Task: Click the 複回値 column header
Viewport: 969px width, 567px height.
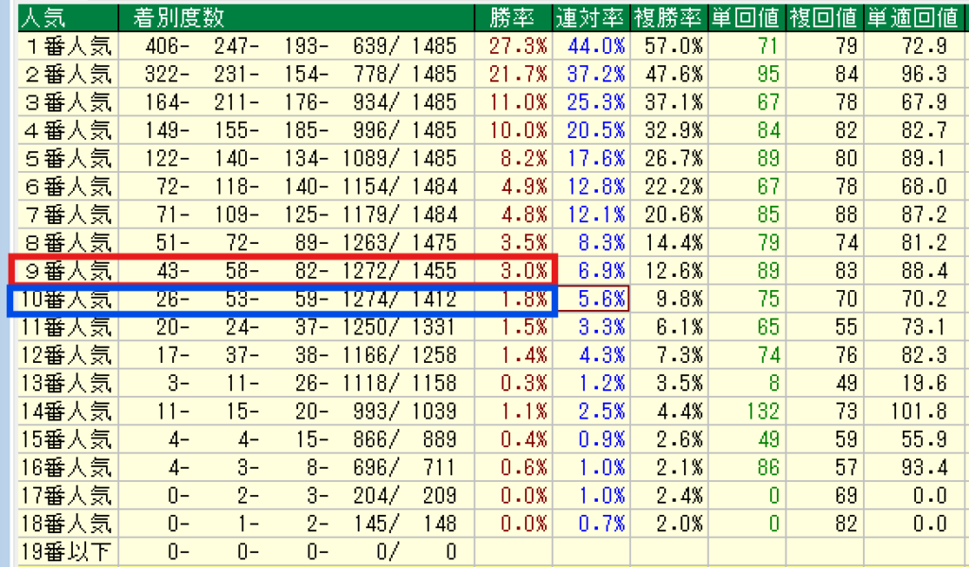Action: click(x=823, y=17)
